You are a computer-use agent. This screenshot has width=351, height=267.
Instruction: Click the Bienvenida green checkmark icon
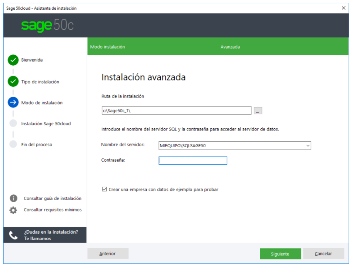pos(13,60)
